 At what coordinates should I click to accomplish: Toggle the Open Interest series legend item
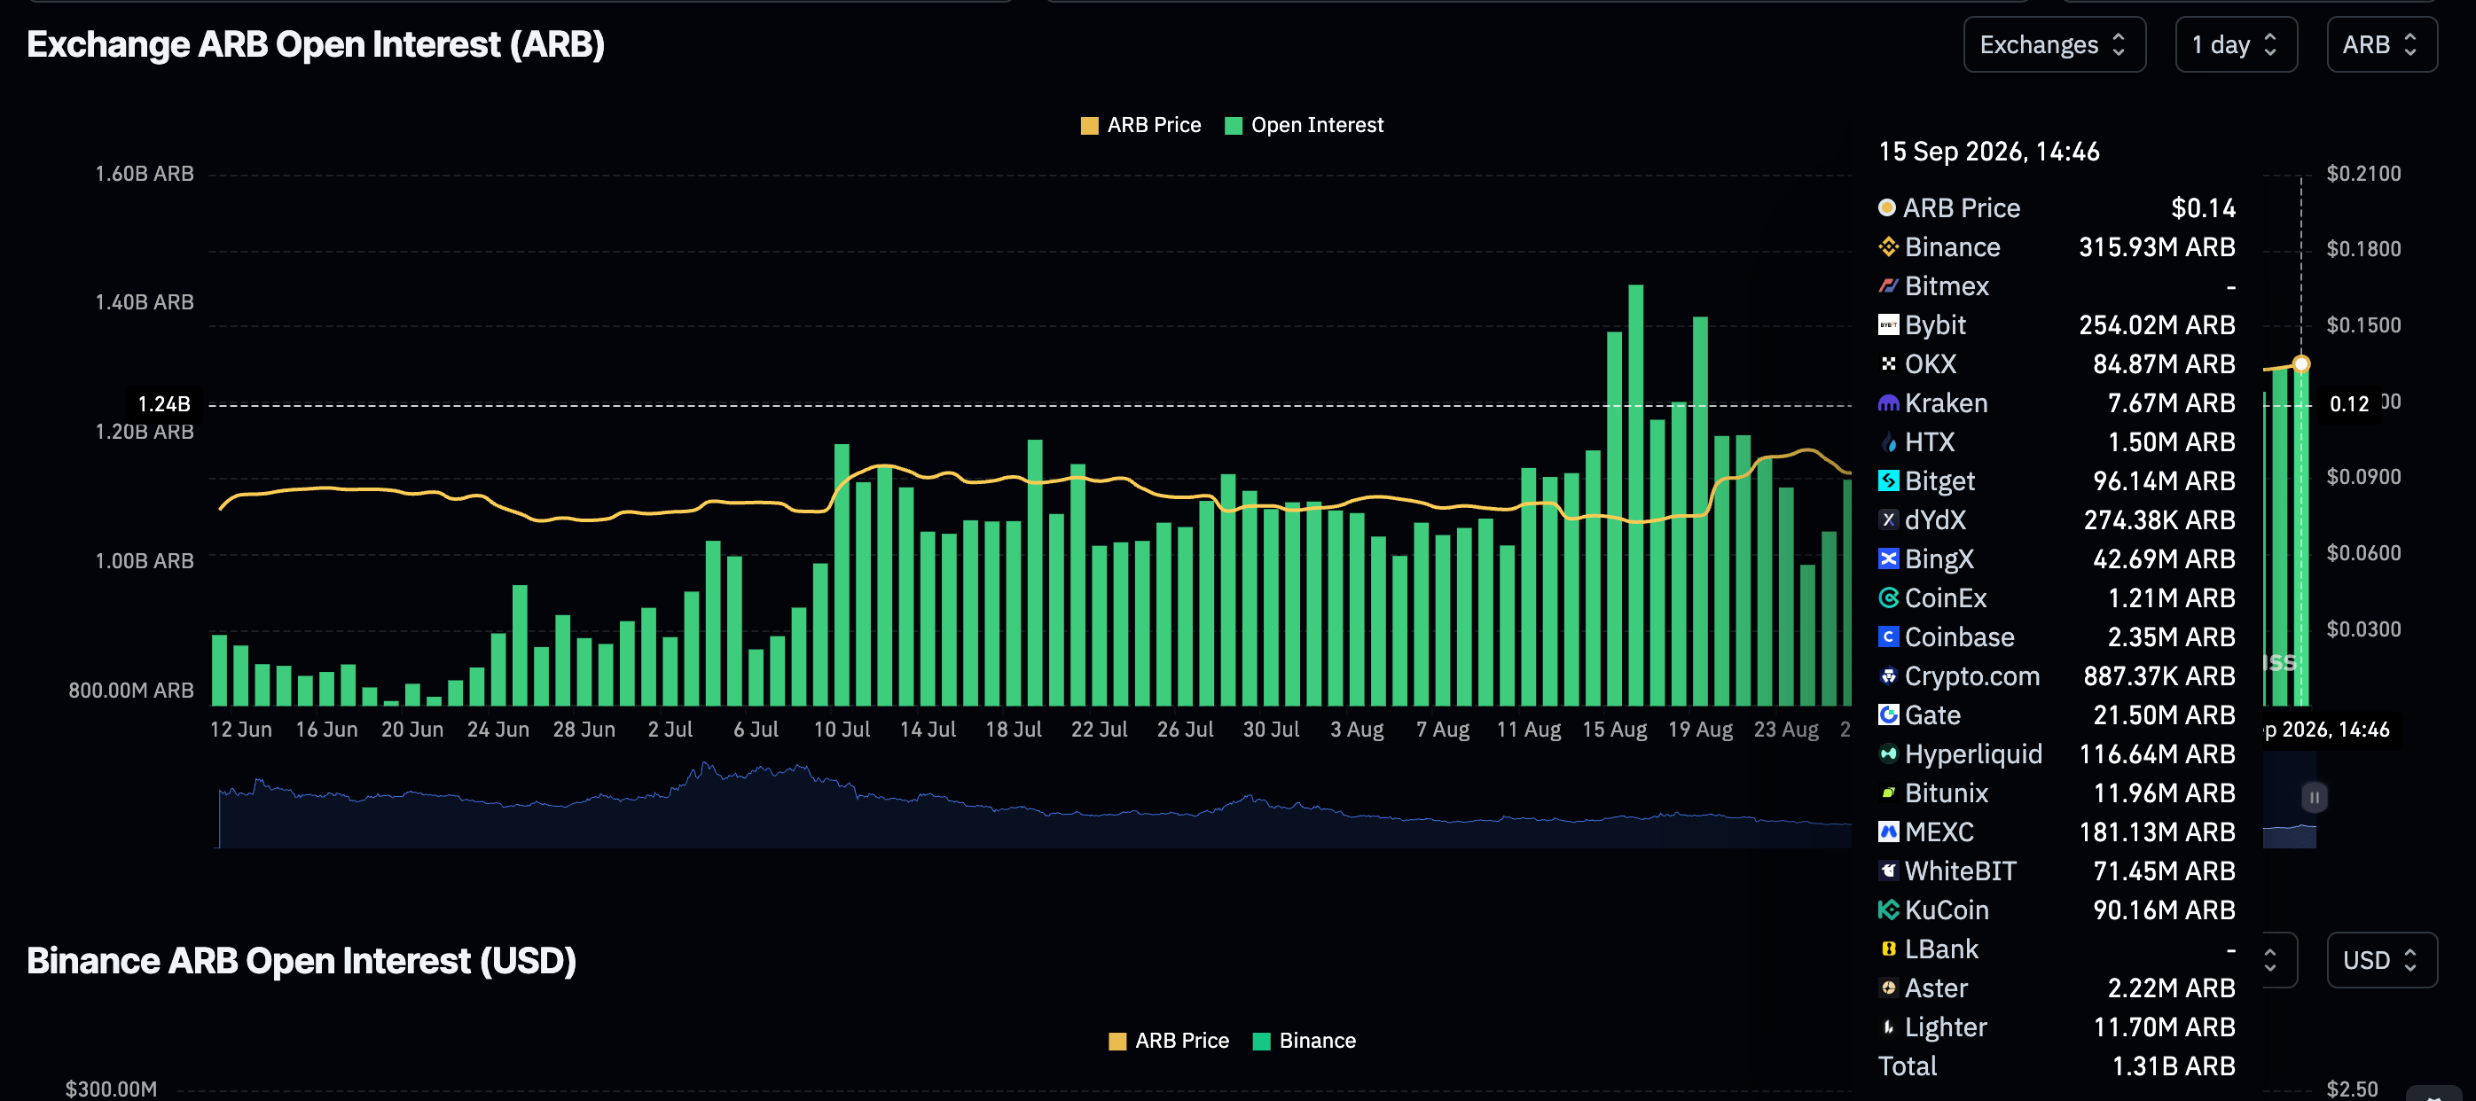1305,125
